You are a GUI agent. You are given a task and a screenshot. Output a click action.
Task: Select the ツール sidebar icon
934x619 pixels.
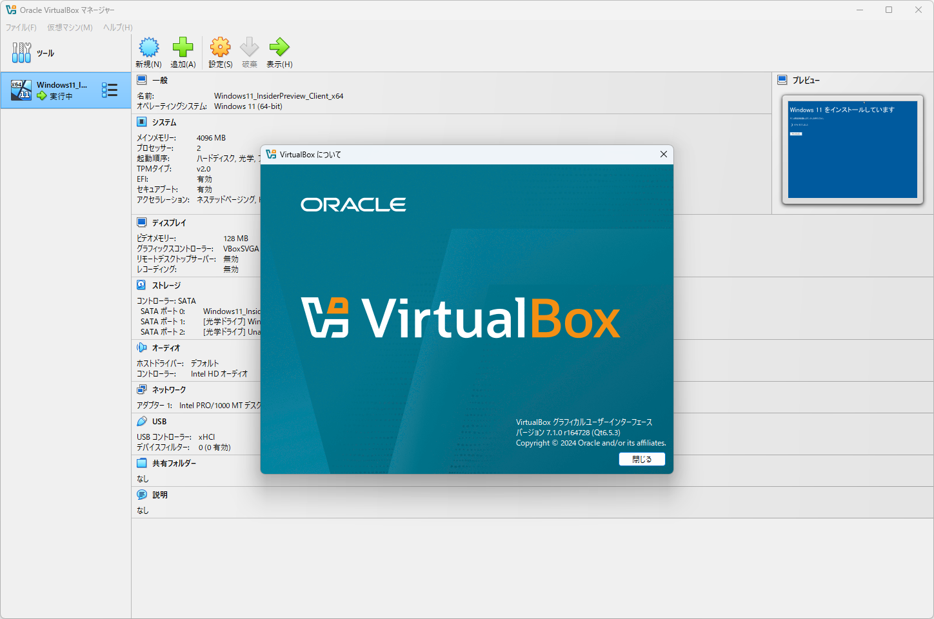tap(21, 51)
